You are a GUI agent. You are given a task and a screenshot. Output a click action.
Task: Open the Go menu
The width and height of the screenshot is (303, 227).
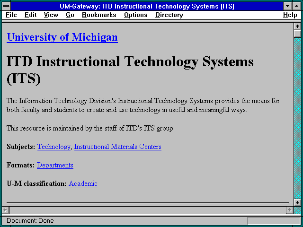(70, 15)
